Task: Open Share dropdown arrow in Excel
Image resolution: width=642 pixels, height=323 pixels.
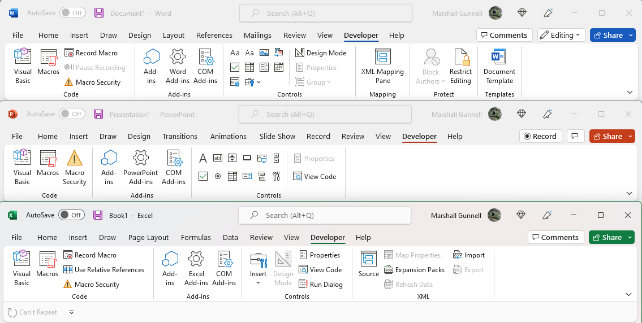Action: (x=630, y=237)
